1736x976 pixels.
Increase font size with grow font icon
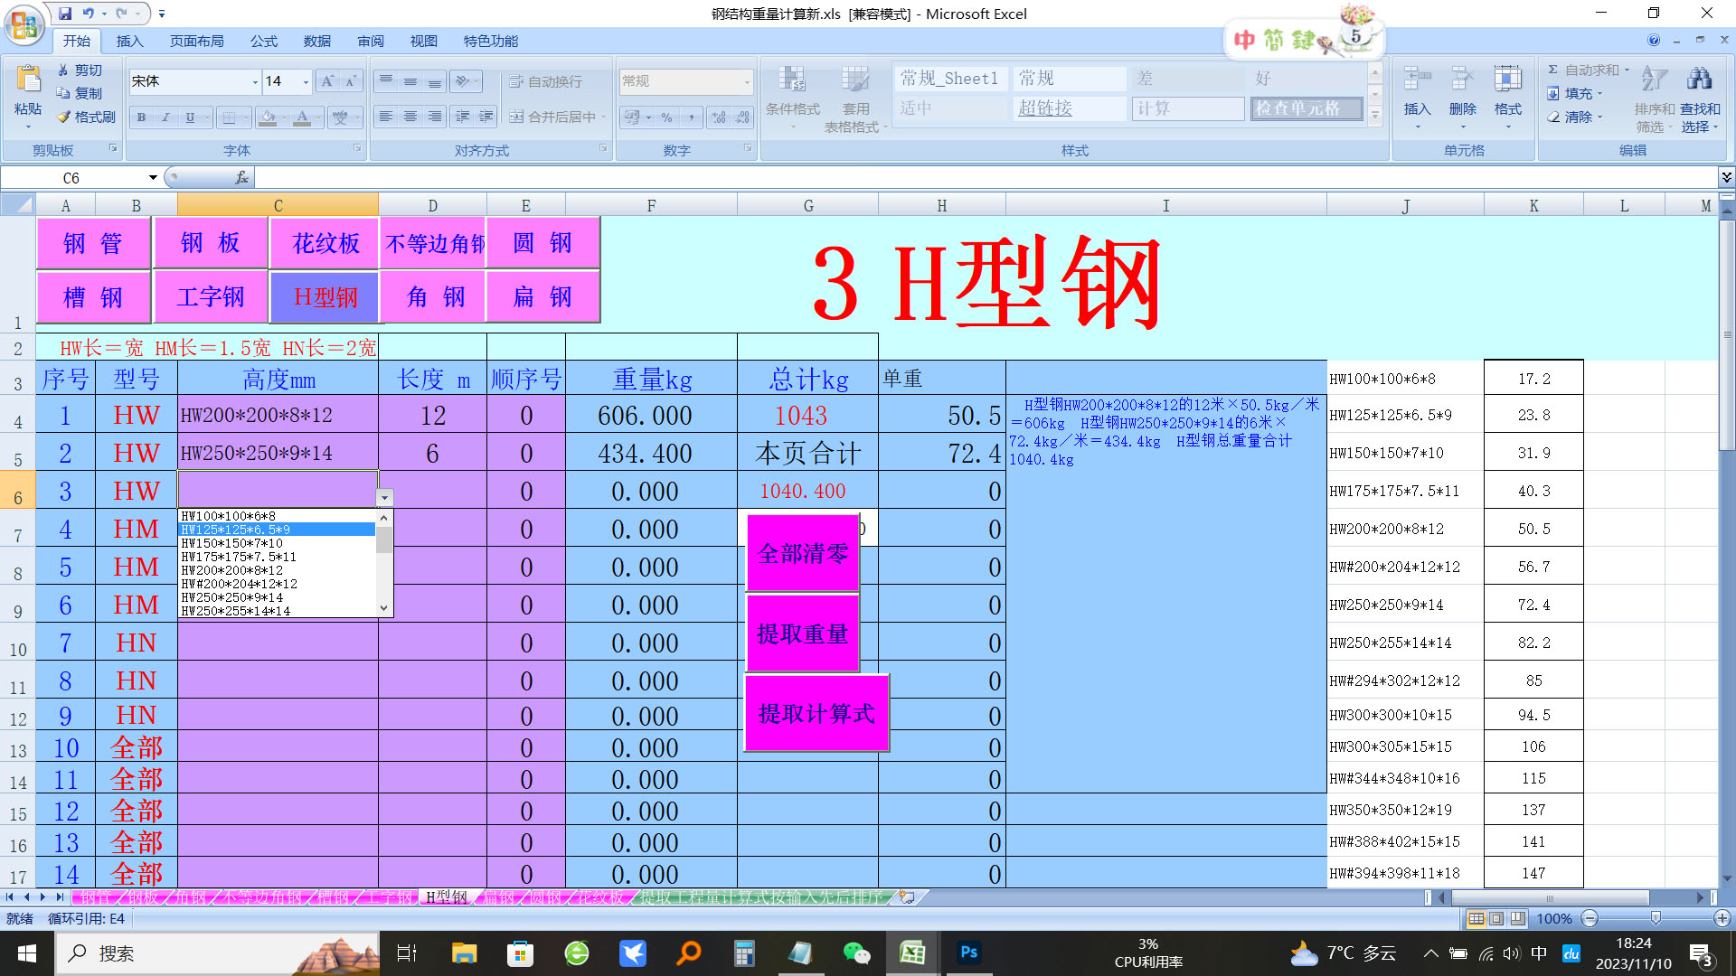click(327, 81)
